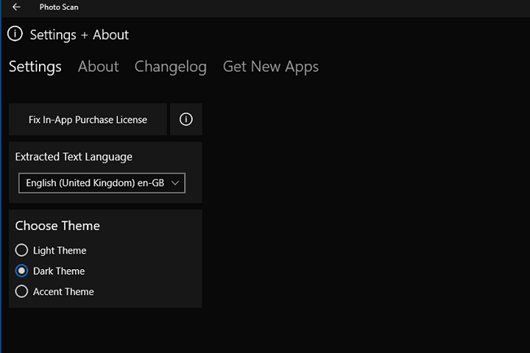
Task: Open the About tab
Action: [99, 66]
